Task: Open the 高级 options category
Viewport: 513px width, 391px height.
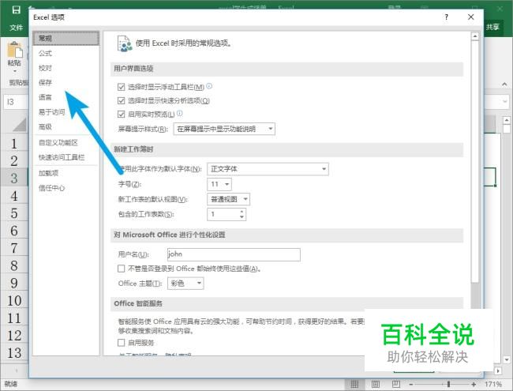Action: coord(45,126)
